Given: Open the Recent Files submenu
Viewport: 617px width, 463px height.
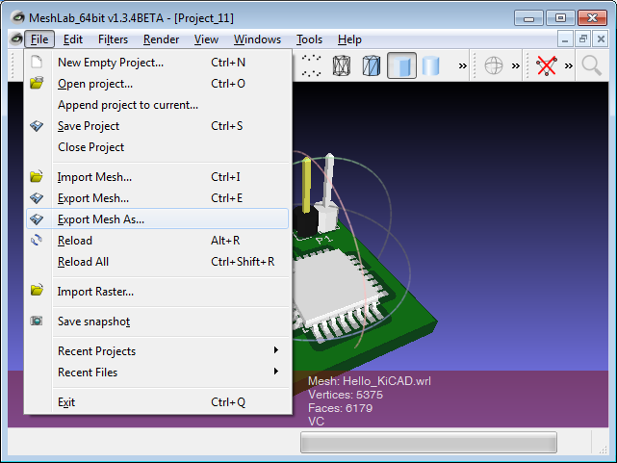Looking at the screenshot, I should click(x=158, y=373).
